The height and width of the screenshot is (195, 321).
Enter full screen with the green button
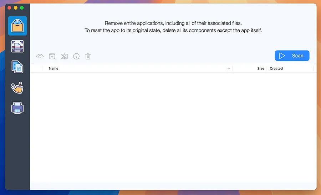22,7
